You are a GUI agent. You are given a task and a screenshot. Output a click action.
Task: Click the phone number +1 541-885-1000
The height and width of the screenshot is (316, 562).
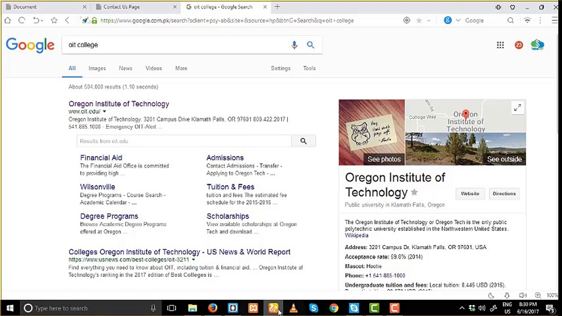tap(385, 276)
